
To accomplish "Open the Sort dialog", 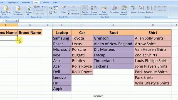I will 56,9.
